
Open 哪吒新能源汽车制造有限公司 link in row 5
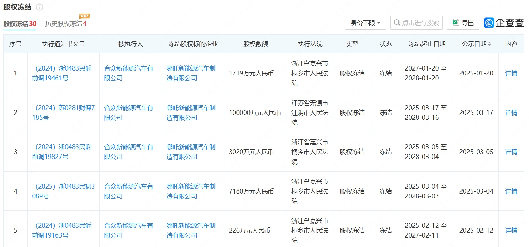tap(191, 230)
